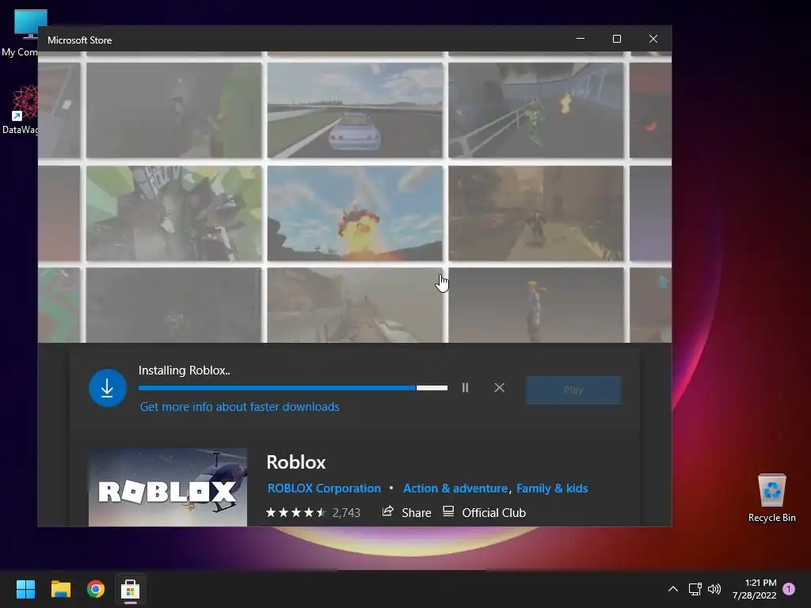Image resolution: width=811 pixels, height=608 pixels.
Task: Click the Share label text
Action: tap(417, 513)
